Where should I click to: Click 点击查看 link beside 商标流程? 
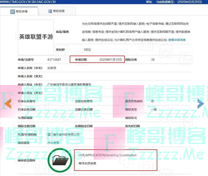(x=53, y=143)
